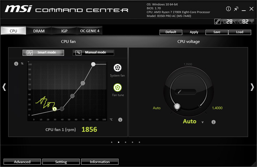
Task: Select the fan curve point near 38 percent
Action: pos(72,96)
